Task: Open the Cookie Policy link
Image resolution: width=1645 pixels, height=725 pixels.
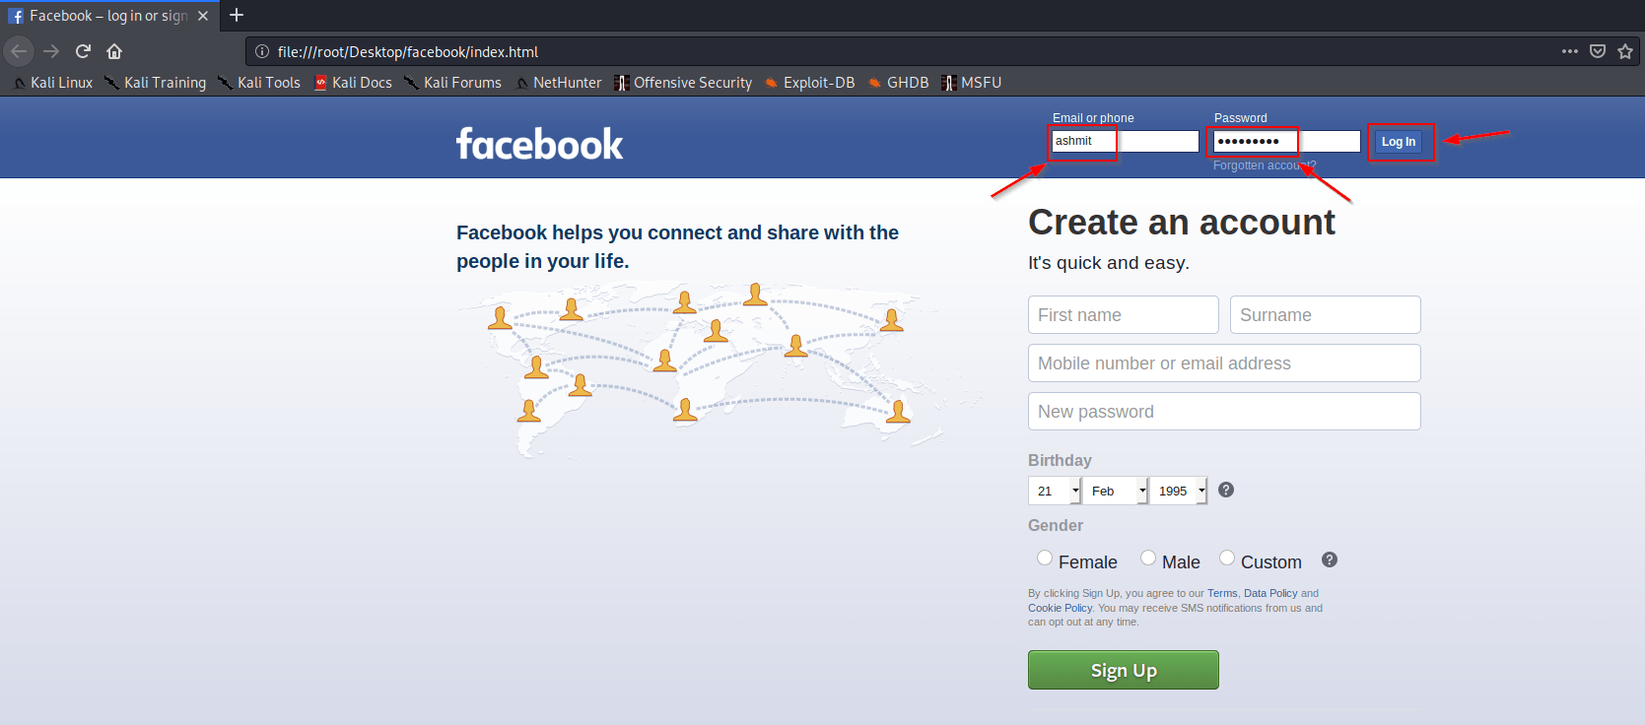Action: coord(1060,608)
